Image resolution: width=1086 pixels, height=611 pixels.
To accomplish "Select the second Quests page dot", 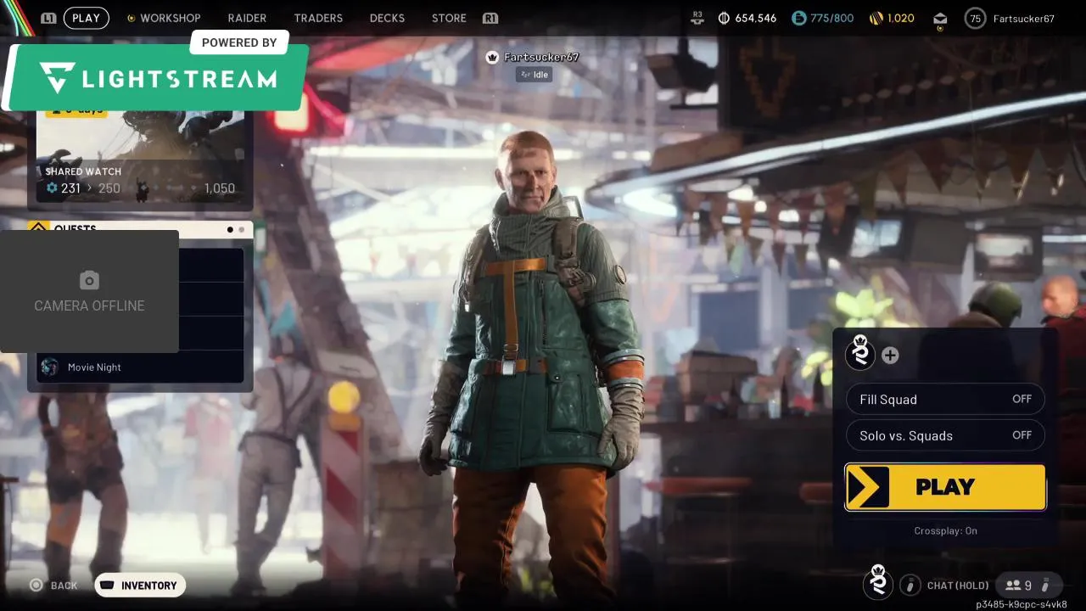I will (241, 229).
